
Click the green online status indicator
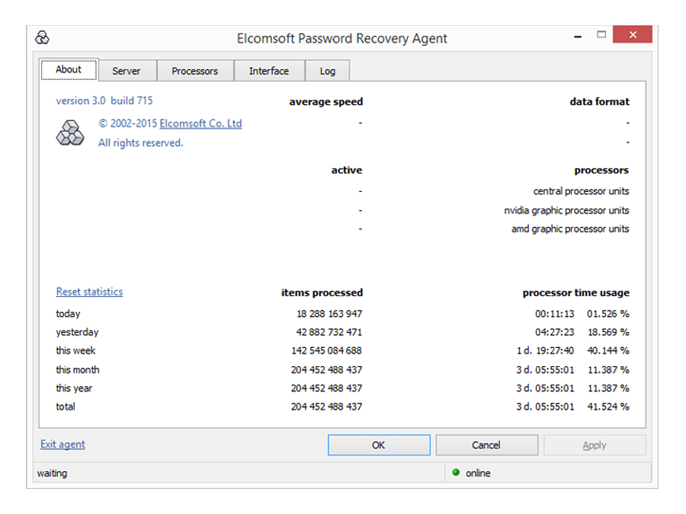(x=456, y=472)
